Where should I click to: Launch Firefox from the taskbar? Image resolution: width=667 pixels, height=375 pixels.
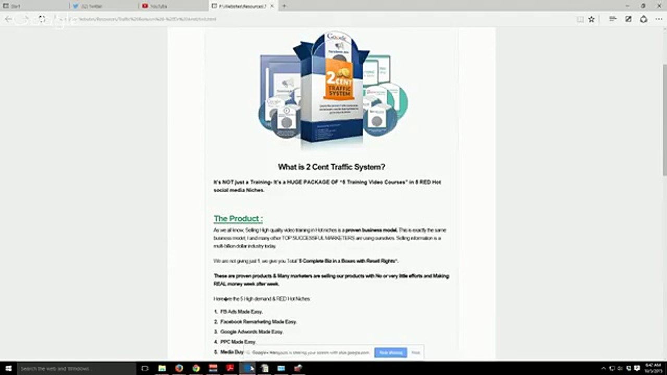[179, 368]
